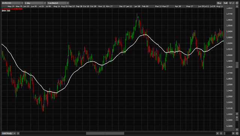Click the Apr 26 date label
240x136 pixels.
[x=178, y=6]
